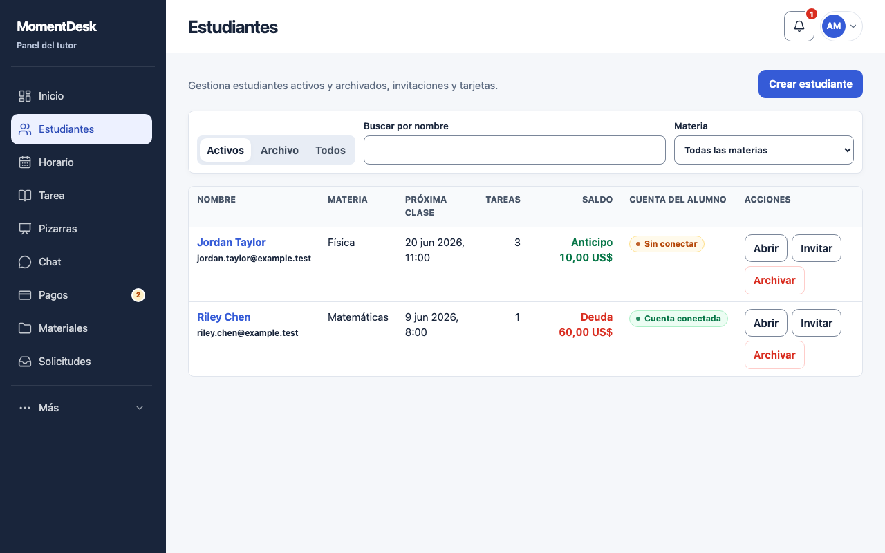Click Invitar in Jordan Taylor's row

817,248
